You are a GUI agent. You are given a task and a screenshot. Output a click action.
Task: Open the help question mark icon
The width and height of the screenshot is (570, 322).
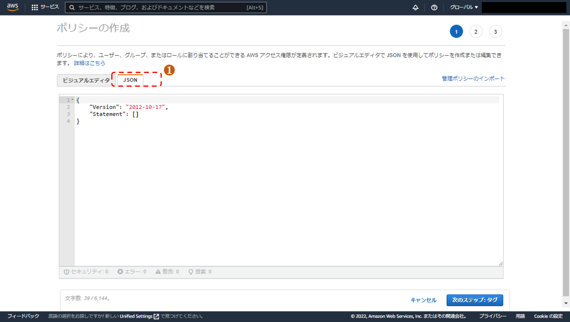[x=434, y=7]
